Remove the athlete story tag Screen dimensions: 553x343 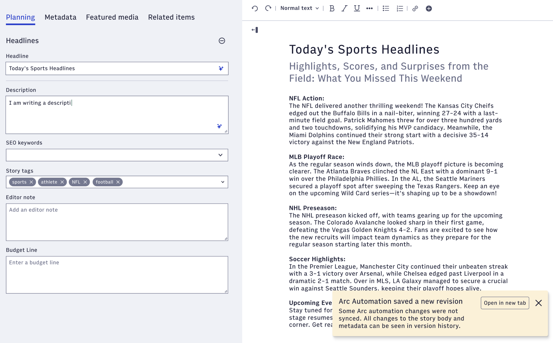[62, 182]
